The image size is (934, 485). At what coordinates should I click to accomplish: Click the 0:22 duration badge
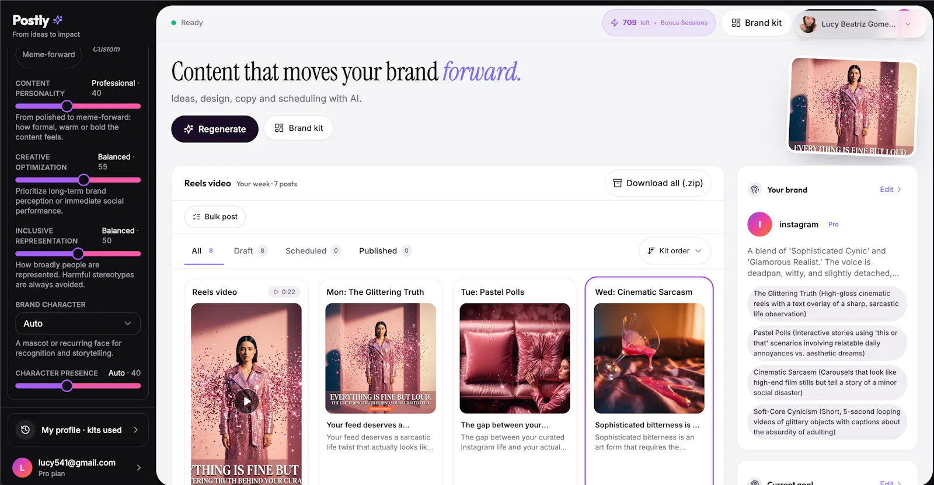click(284, 292)
